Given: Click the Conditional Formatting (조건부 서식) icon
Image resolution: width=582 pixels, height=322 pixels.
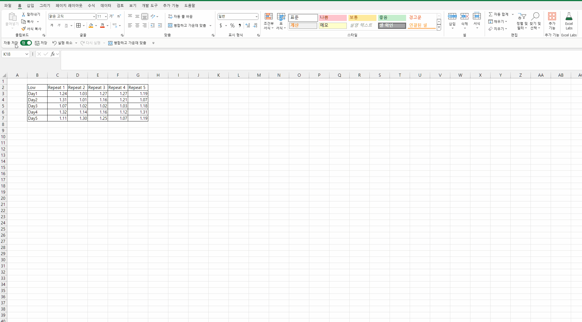Looking at the screenshot, I should (x=268, y=17).
